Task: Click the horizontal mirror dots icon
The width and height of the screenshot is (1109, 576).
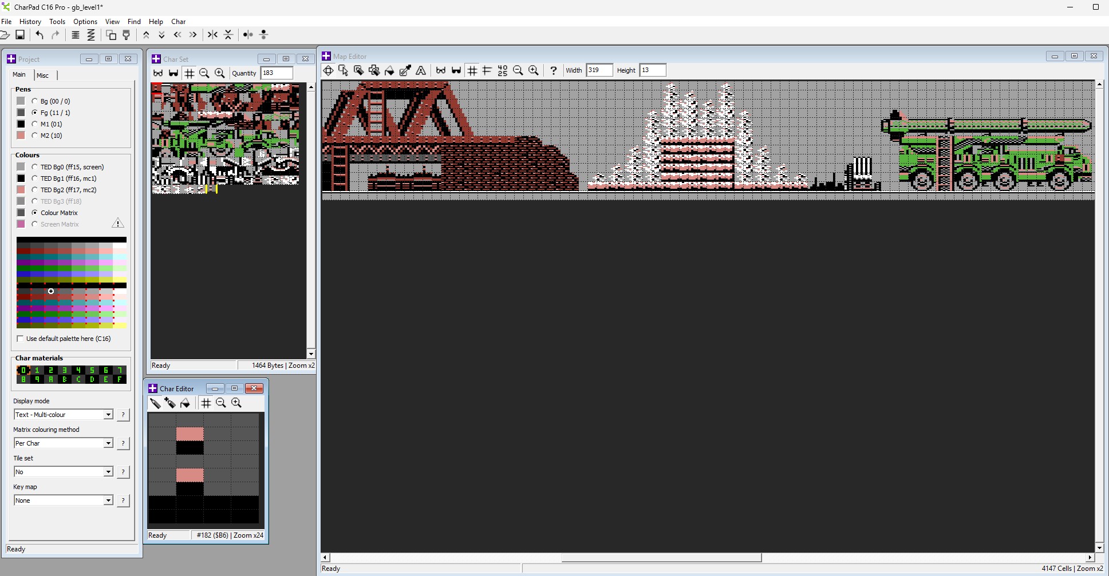Action: [x=248, y=35]
